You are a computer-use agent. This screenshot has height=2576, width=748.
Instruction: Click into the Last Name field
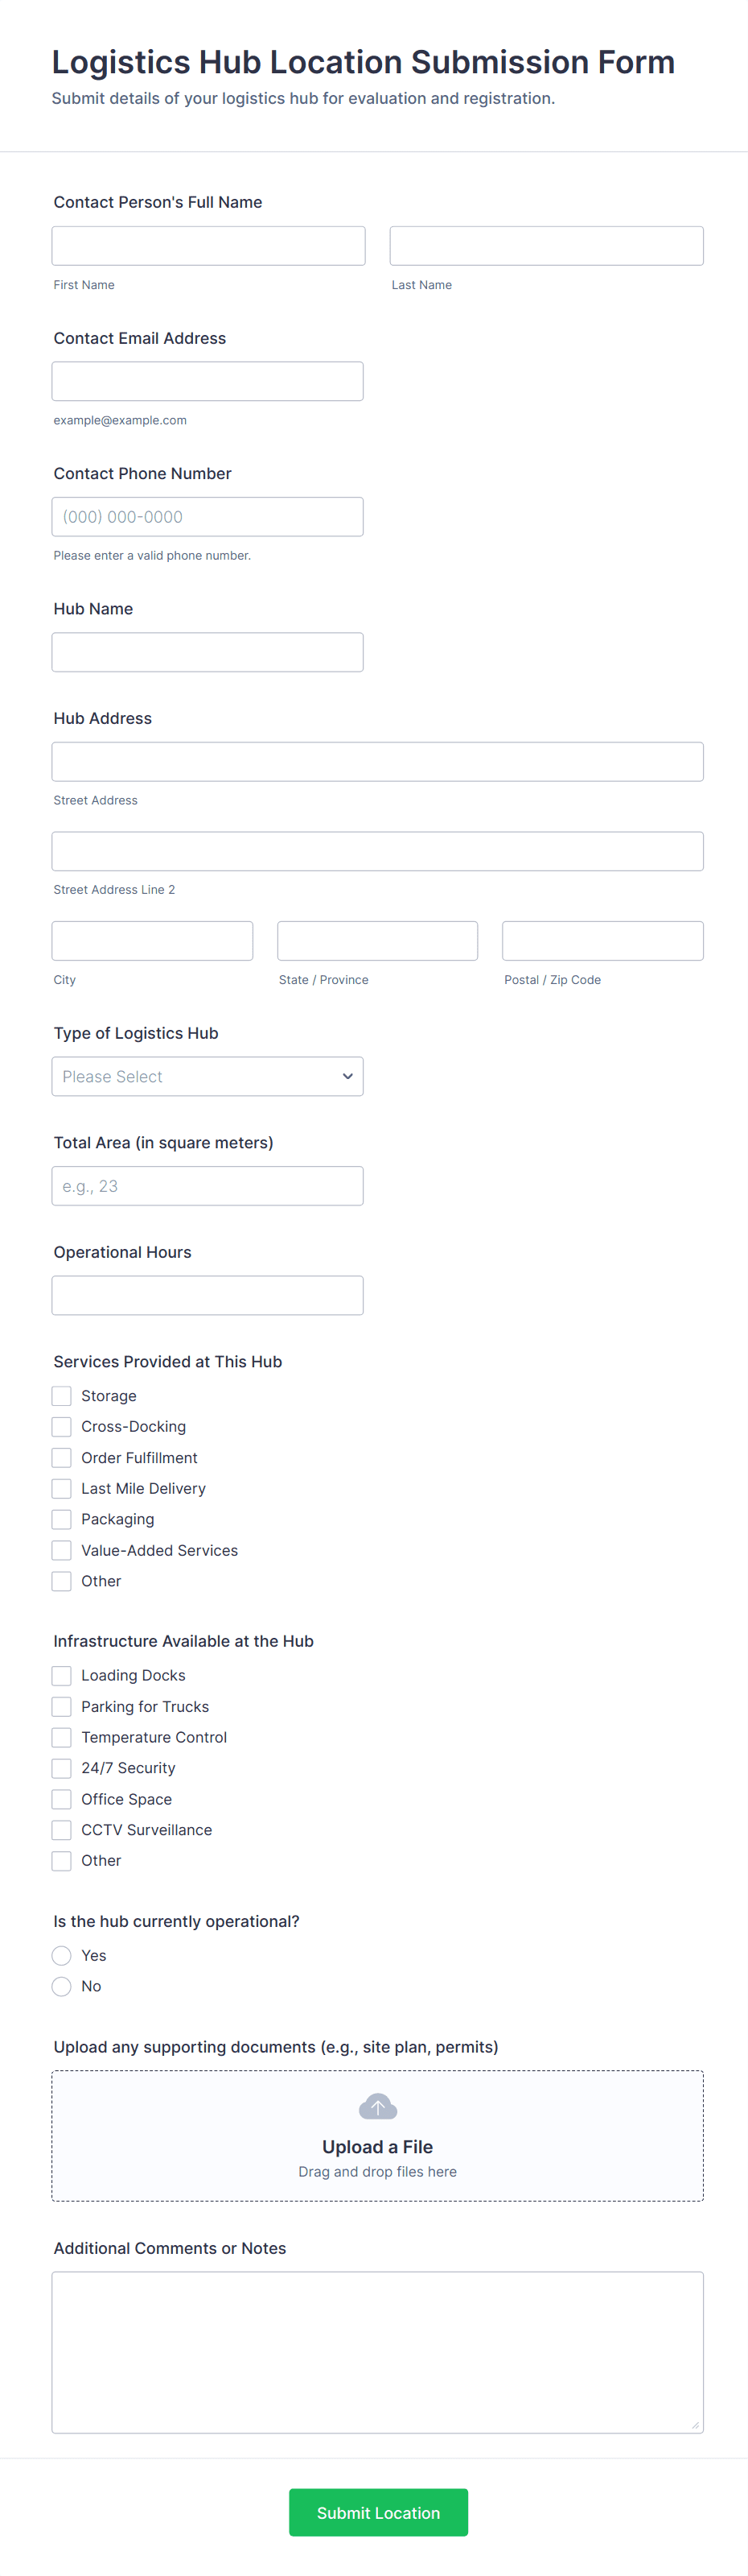(546, 246)
